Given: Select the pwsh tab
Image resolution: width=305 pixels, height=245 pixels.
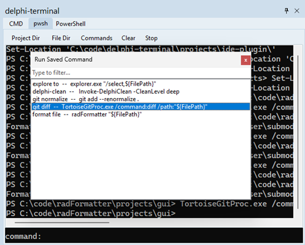Looking at the screenshot, I should (41, 23).
